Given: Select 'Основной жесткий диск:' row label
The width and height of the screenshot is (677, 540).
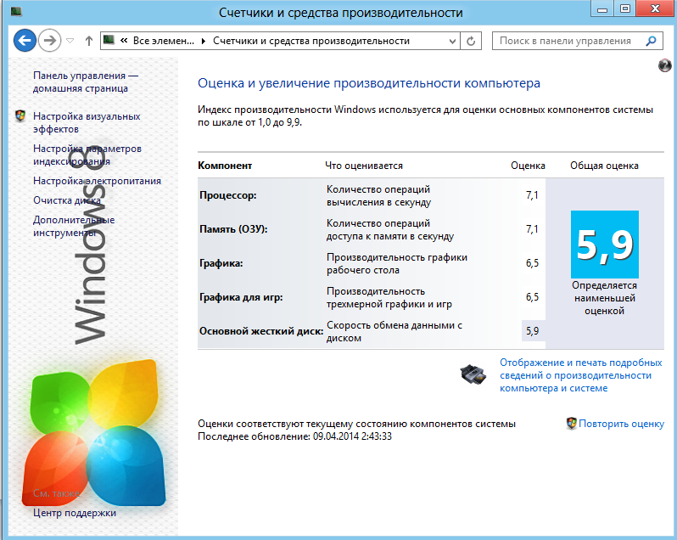Looking at the screenshot, I should [261, 331].
